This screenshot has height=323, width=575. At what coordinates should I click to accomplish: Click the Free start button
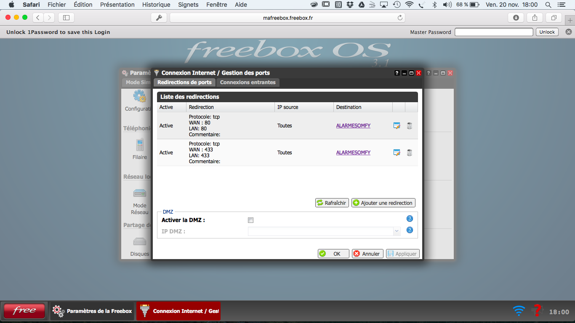24,311
